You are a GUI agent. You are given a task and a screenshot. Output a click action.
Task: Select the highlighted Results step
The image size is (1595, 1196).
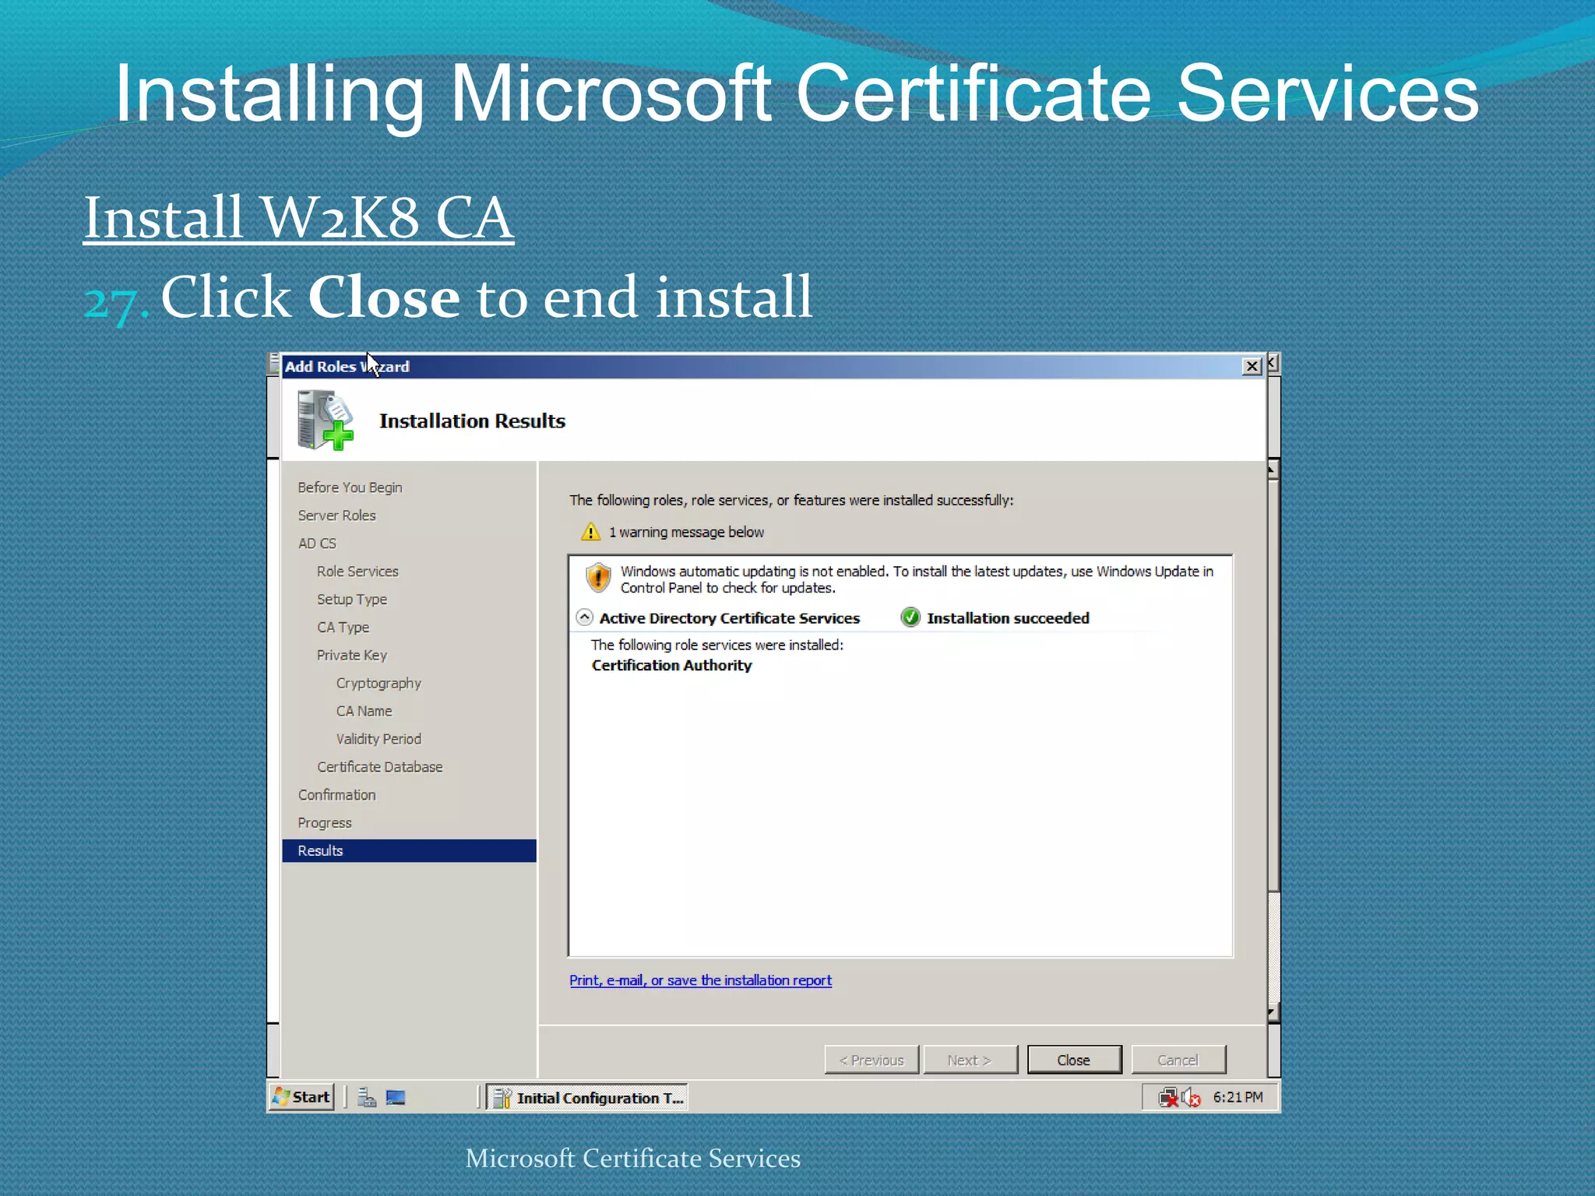pyautogui.click(x=409, y=851)
